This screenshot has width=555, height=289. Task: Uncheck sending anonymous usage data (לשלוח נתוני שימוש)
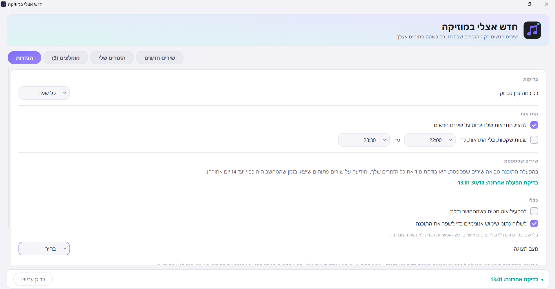click(x=534, y=223)
